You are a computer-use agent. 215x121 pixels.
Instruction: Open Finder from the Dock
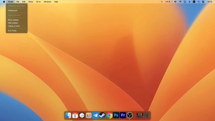click(68, 115)
